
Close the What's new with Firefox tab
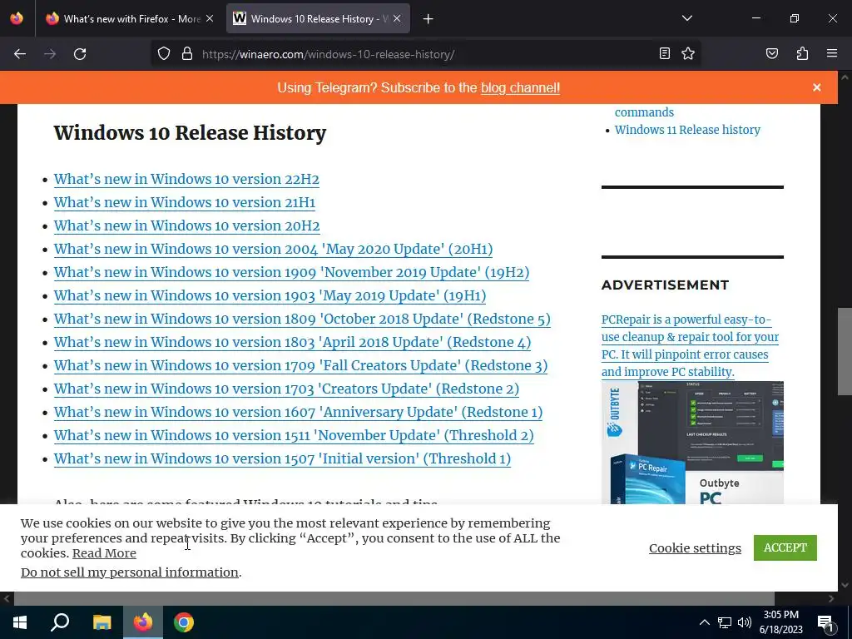click(210, 18)
